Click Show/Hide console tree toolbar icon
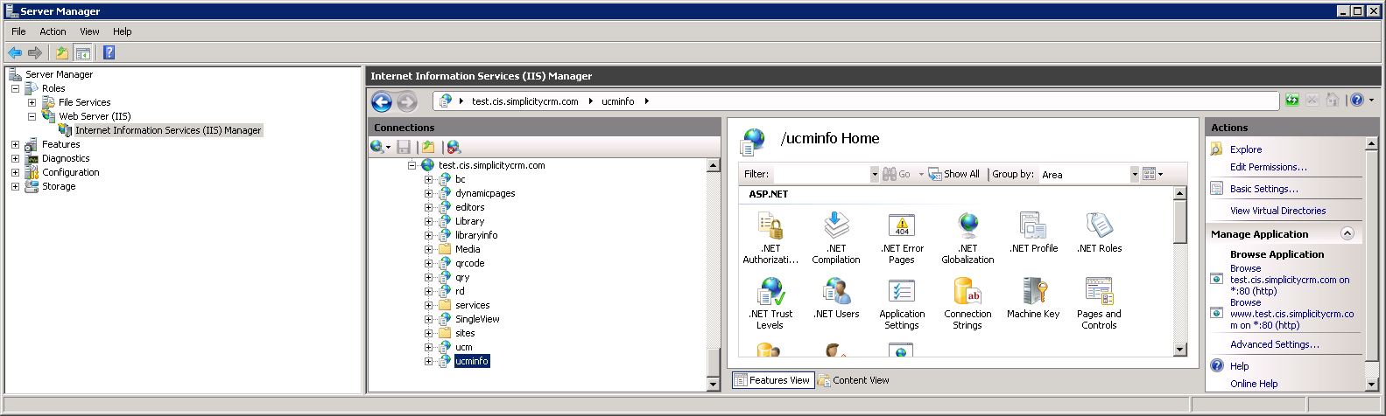Viewport: 1386px width, 416px height. click(x=82, y=52)
